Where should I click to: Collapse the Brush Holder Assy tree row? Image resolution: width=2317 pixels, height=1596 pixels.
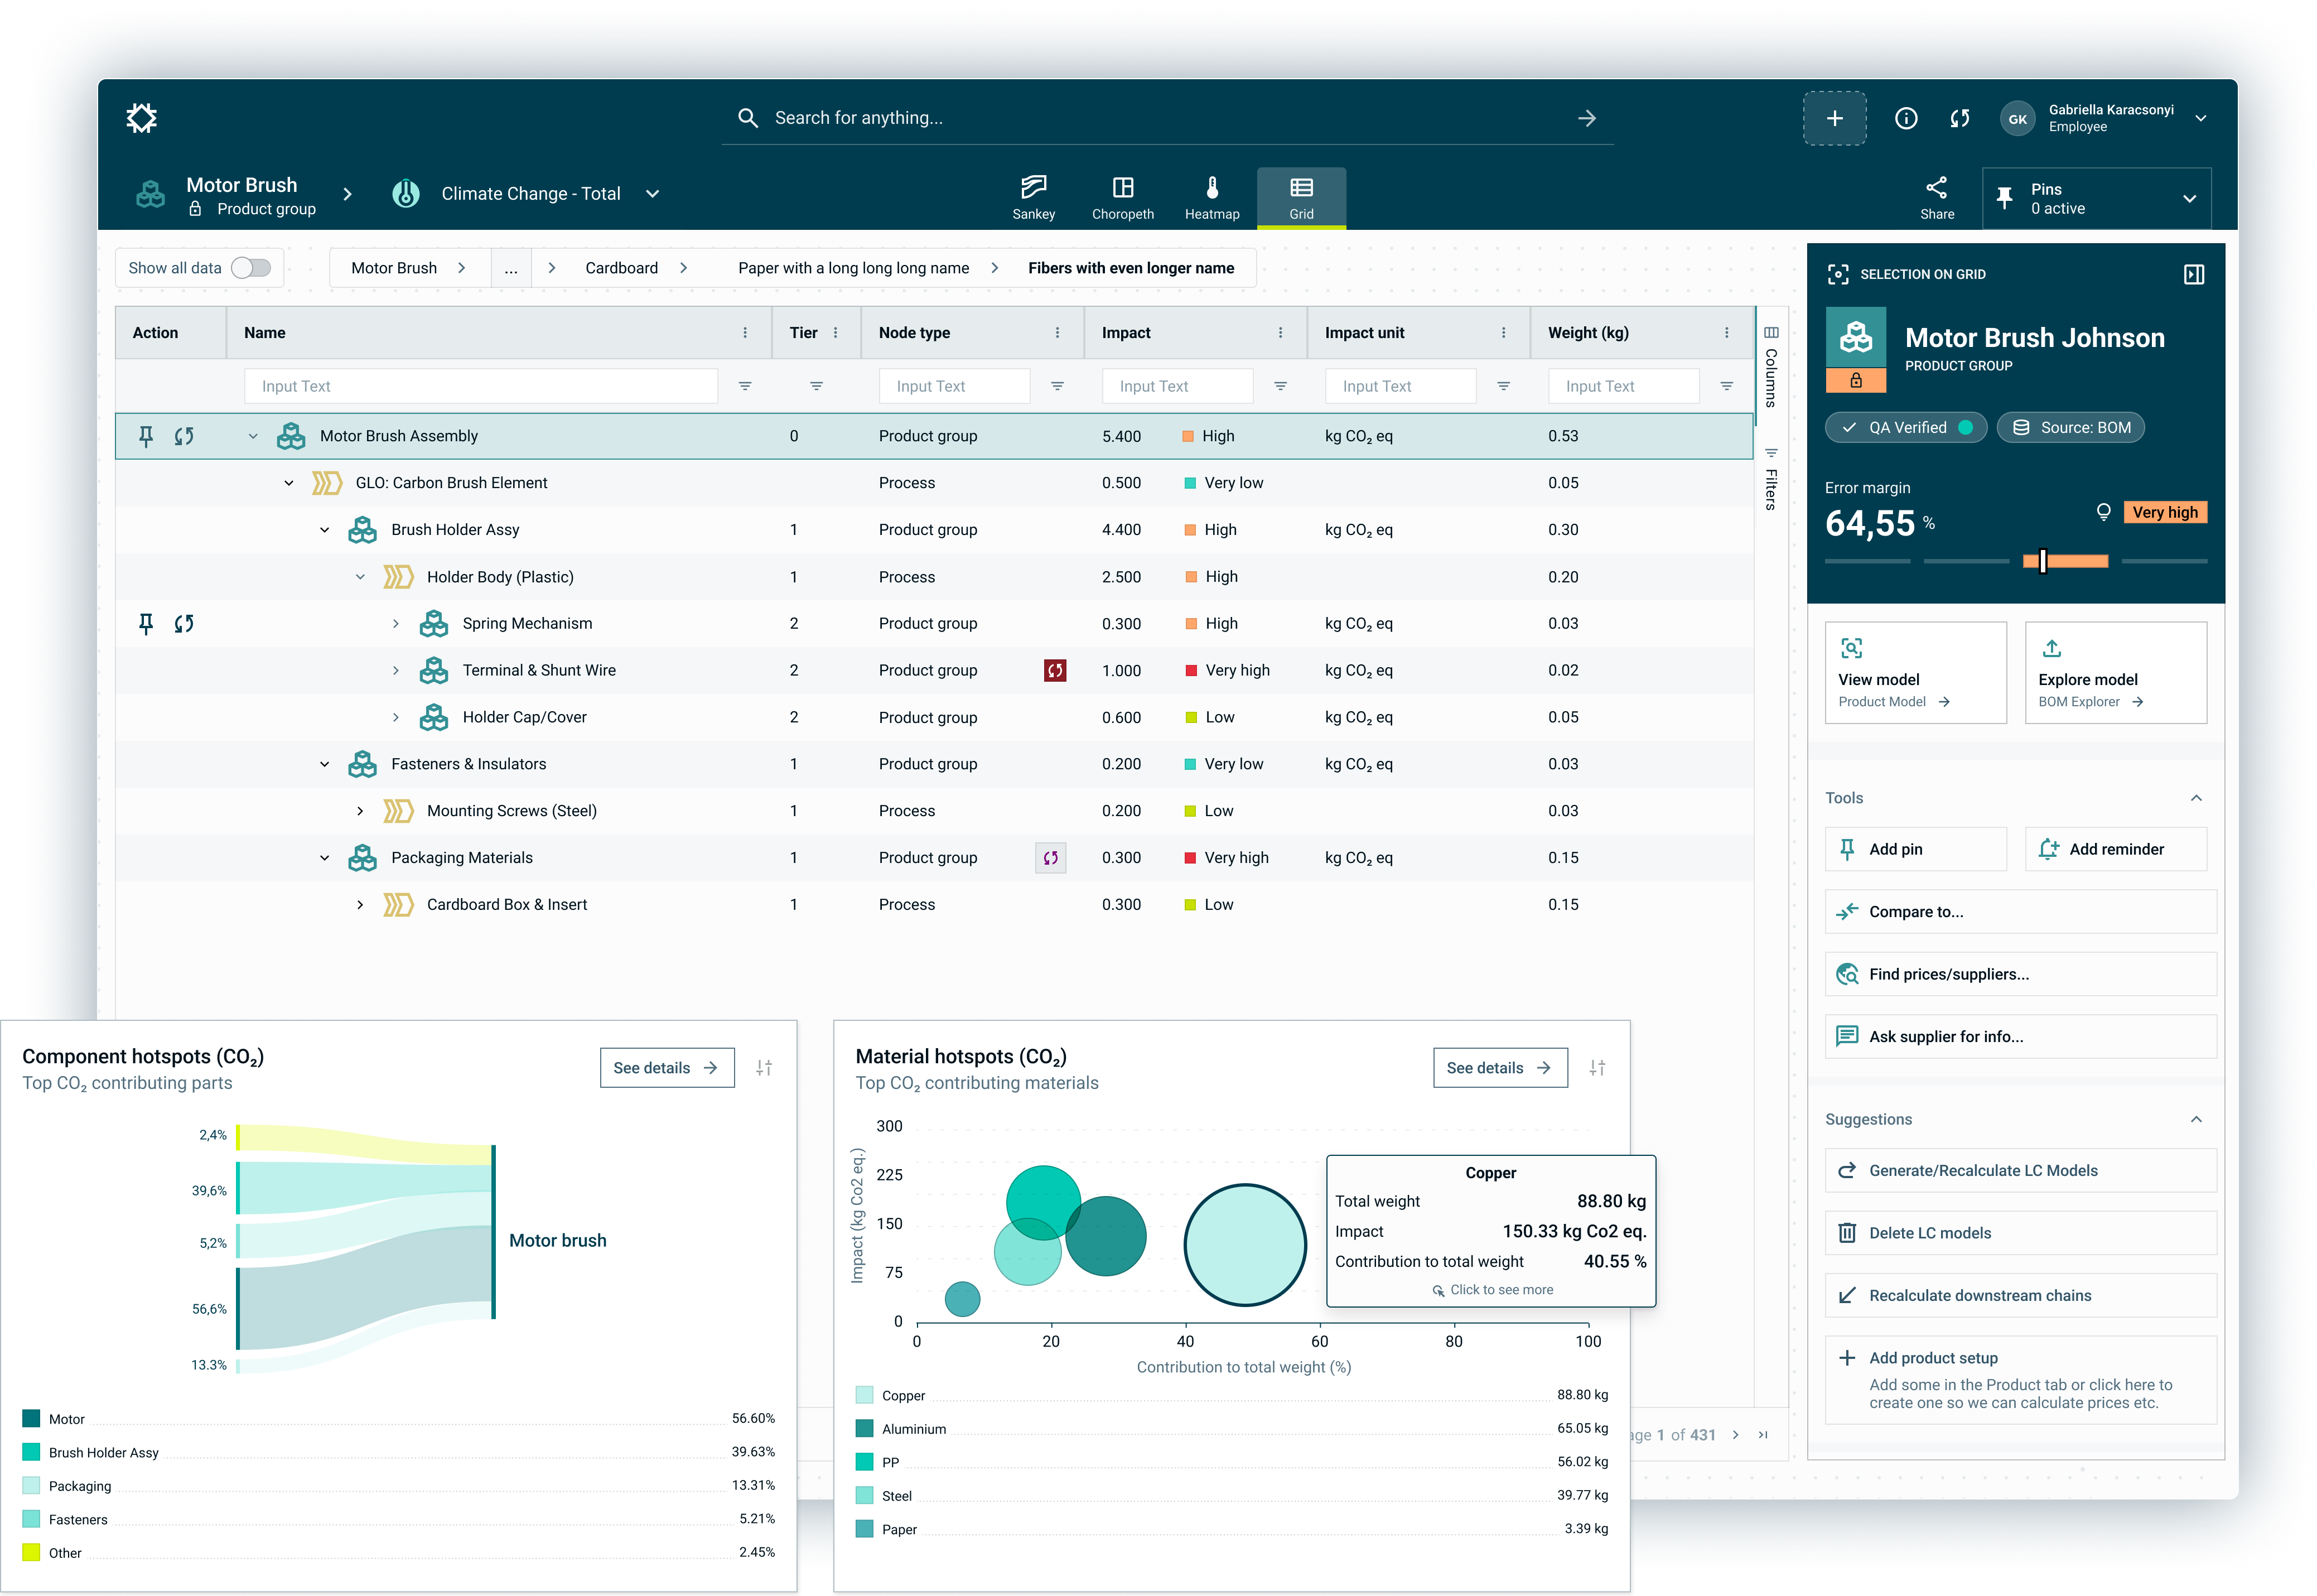coord(325,530)
